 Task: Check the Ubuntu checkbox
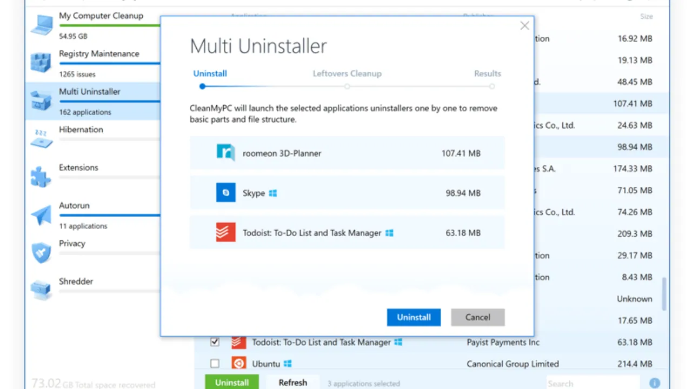(215, 364)
